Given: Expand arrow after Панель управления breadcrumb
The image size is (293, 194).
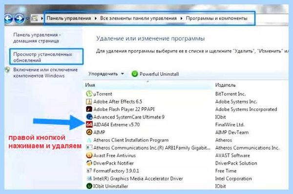Looking at the screenshot, I should 96,19.
